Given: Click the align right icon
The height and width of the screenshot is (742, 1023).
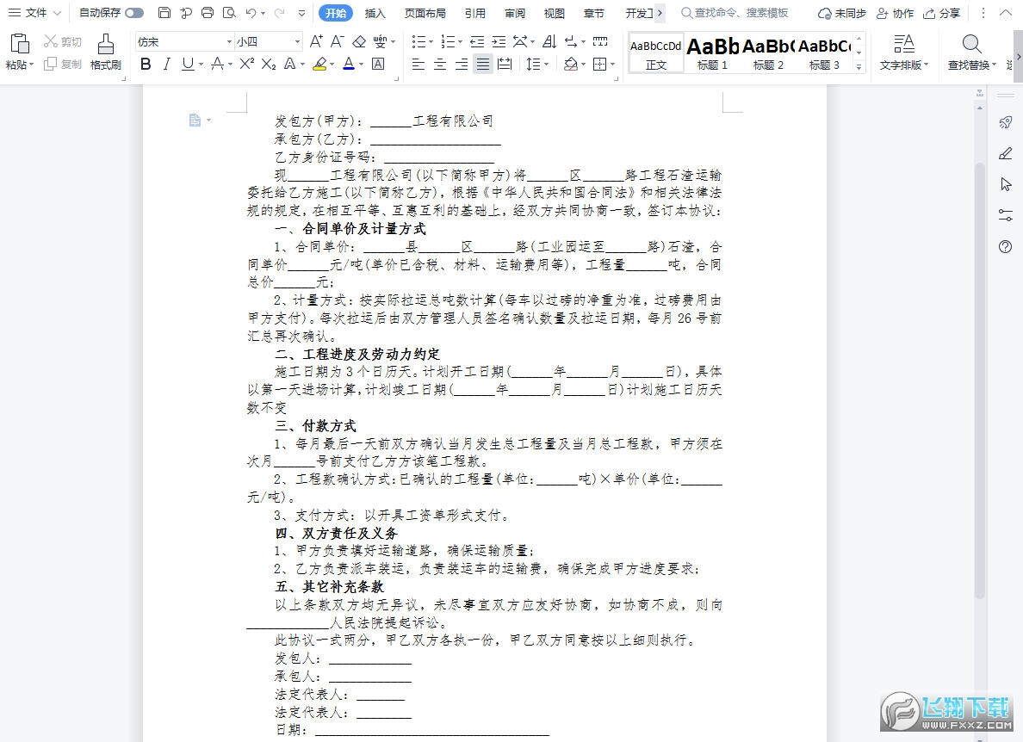Looking at the screenshot, I should point(462,64).
